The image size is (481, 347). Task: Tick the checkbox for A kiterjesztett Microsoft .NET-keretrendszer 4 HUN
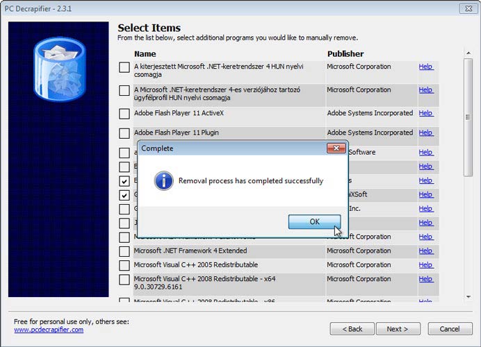click(124, 67)
